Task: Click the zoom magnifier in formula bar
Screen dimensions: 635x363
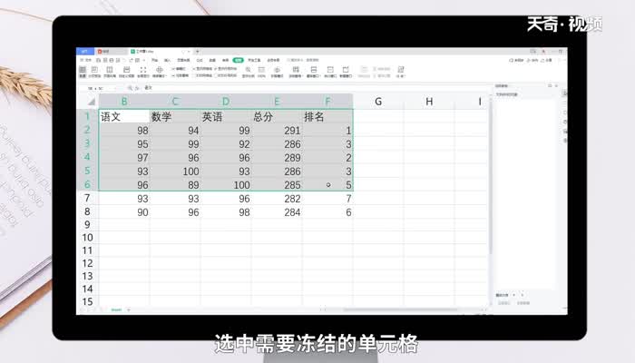Action: pos(130,88)
